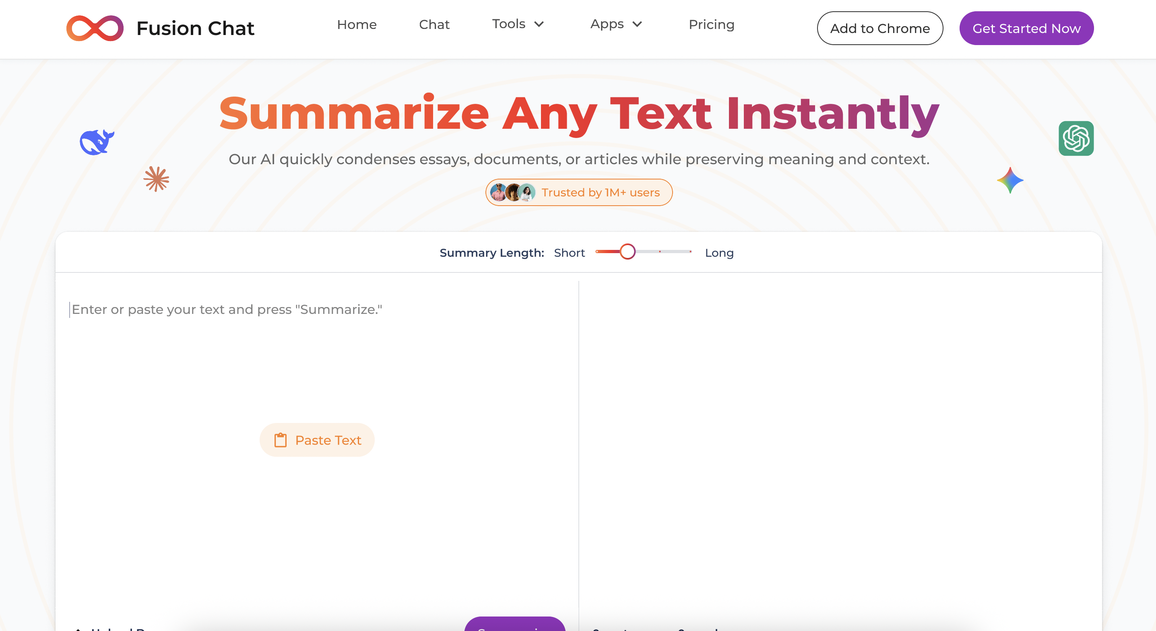Click the Gemini colorful sparkle icon
Screen dimensions: 1156x631
pos(1010,180)
